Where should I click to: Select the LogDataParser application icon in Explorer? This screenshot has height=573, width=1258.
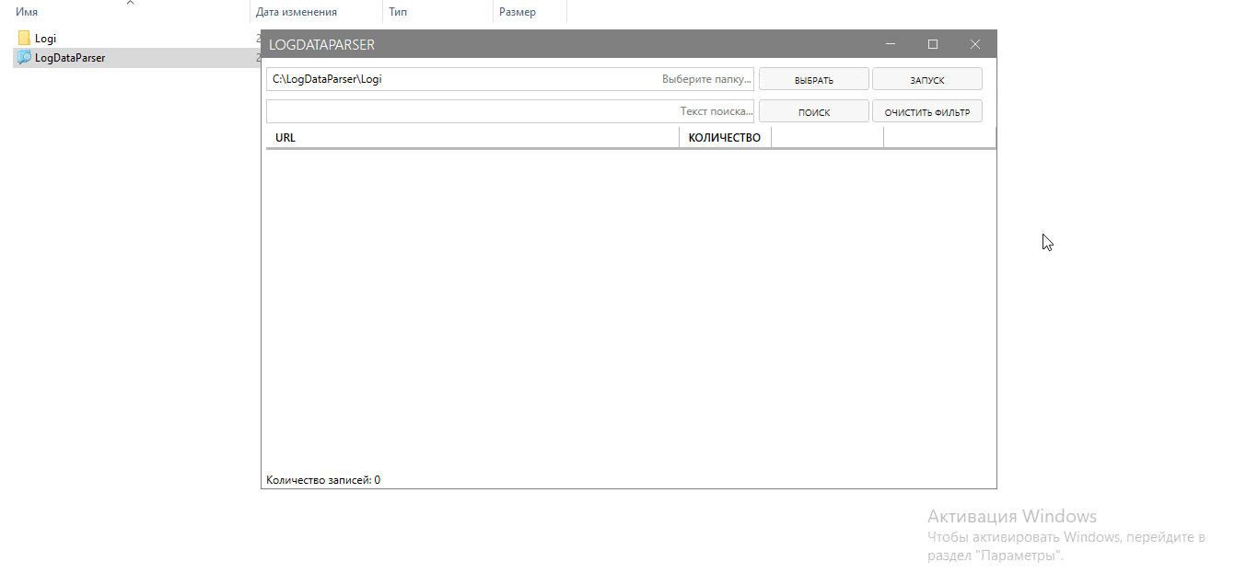(24, 57)
